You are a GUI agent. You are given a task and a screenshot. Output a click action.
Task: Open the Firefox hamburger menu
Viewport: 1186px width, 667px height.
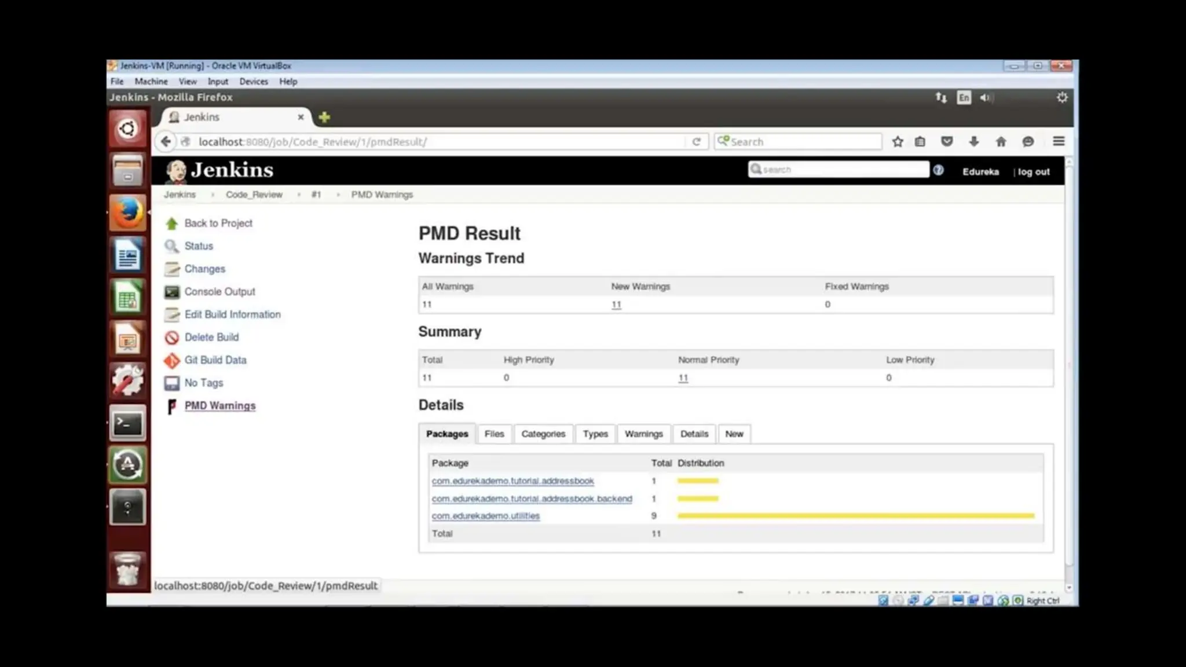point(1059,142)
